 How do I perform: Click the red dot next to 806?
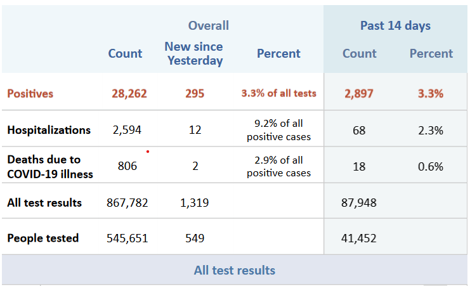click(148, 152)
